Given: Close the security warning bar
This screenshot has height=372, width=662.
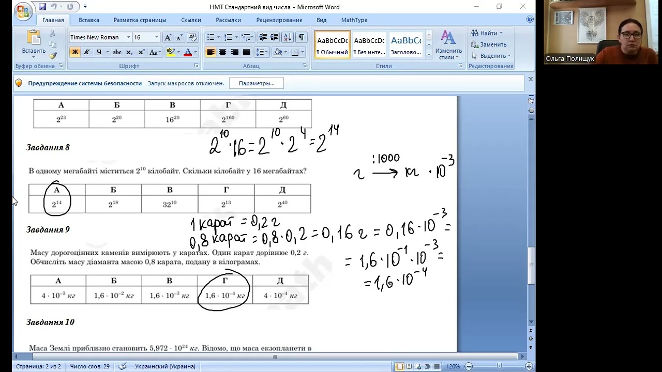Looking at the screenshot, I should tap(530, 79).
